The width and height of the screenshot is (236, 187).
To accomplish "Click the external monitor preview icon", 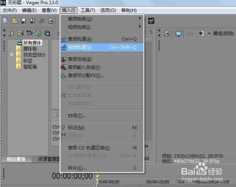I will (x=178, y=33).
